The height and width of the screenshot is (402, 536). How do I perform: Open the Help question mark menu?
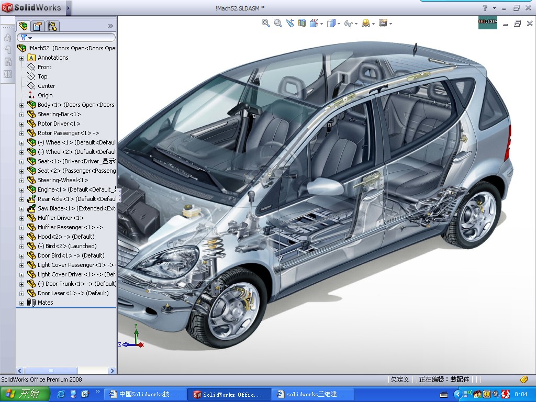pos(485,8)
